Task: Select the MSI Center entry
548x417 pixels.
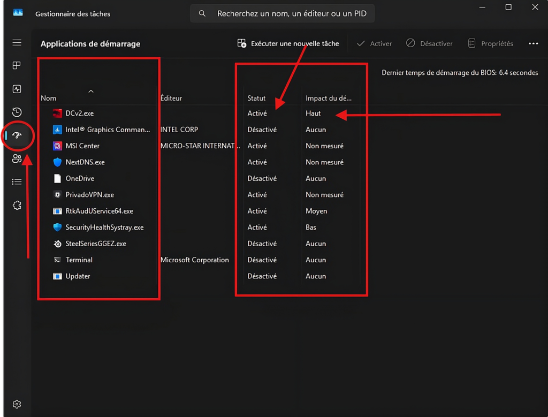Action: [x=82, y=146]
